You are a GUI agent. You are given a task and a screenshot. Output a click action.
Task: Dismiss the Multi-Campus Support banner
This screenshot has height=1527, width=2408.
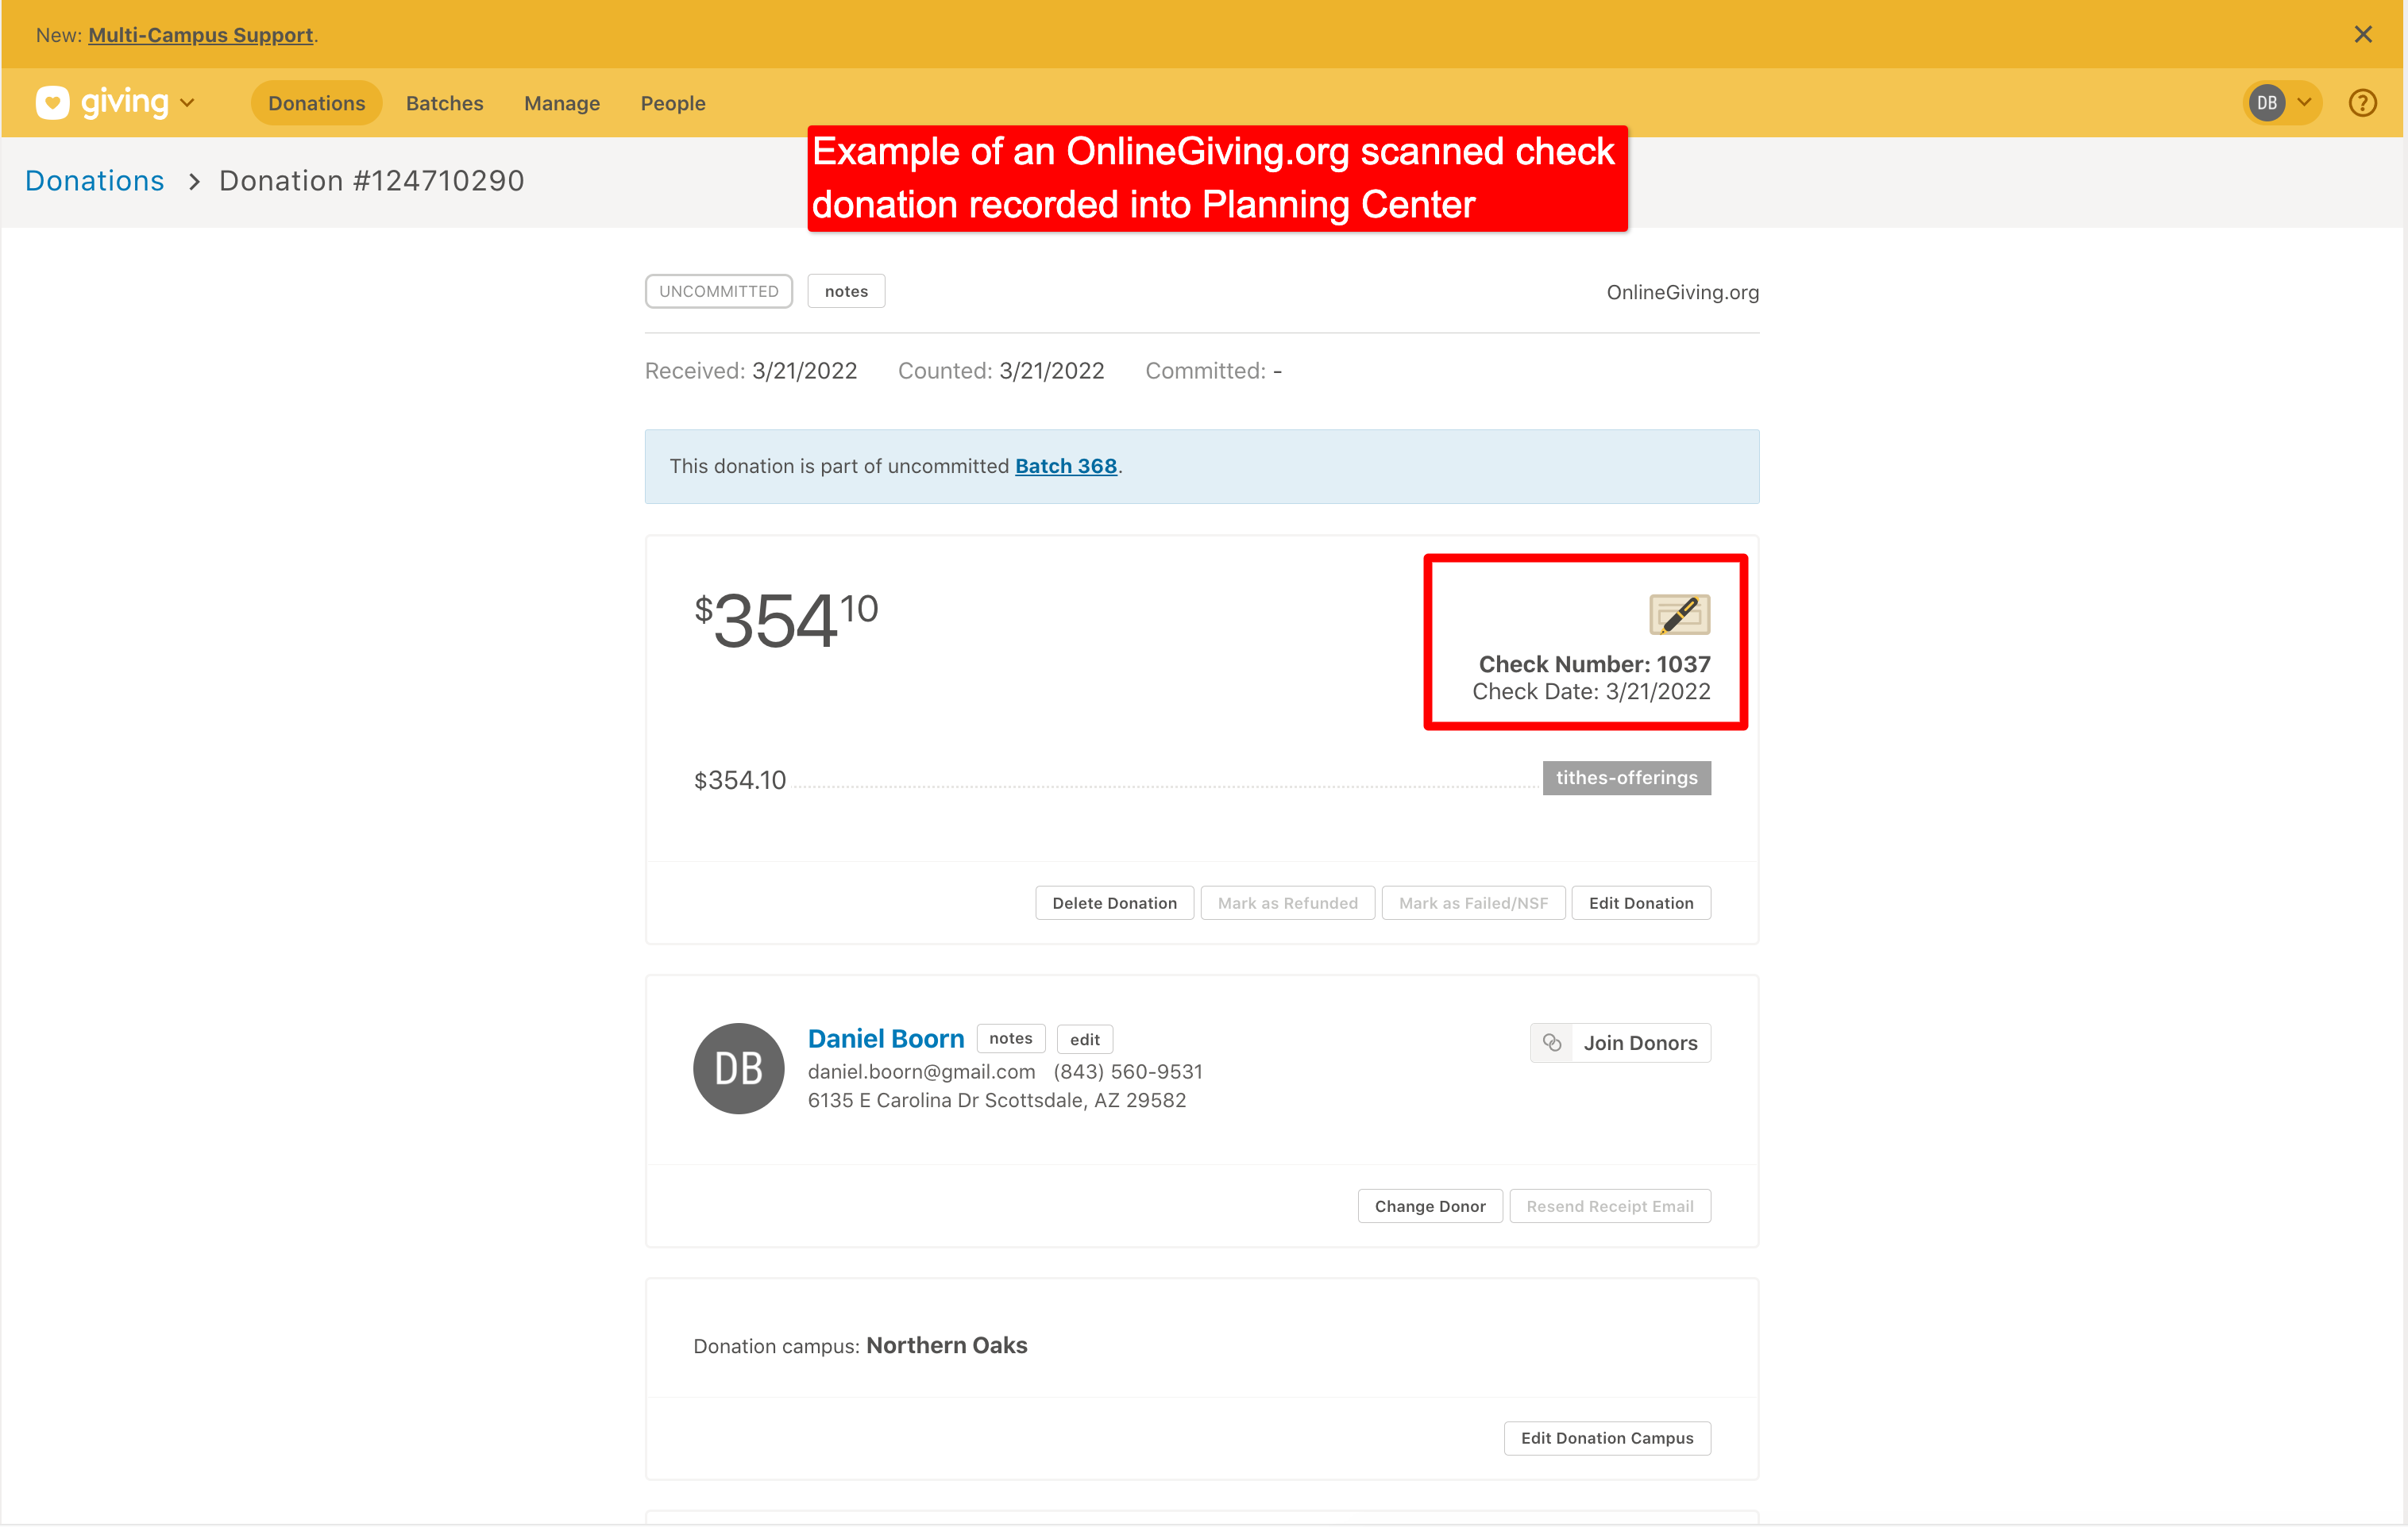coord(2363,34)
